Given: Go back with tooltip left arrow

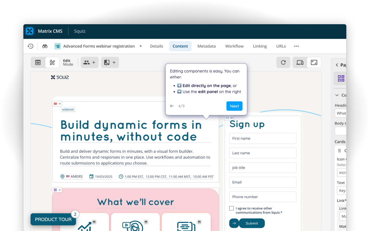Looking at the screenshot, I should point(172,106).
